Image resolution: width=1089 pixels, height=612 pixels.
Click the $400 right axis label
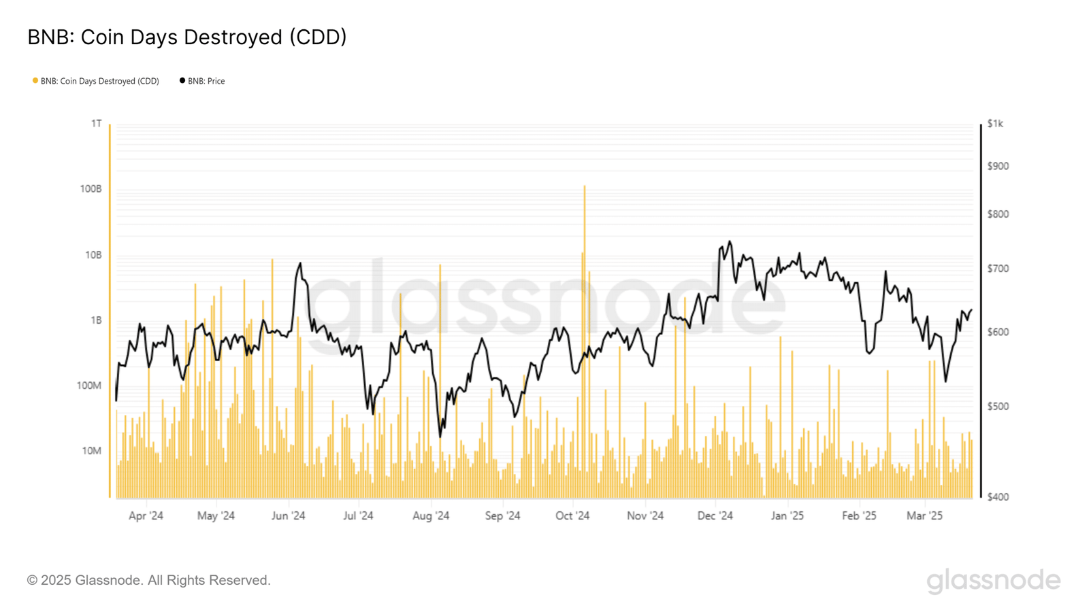998,497
